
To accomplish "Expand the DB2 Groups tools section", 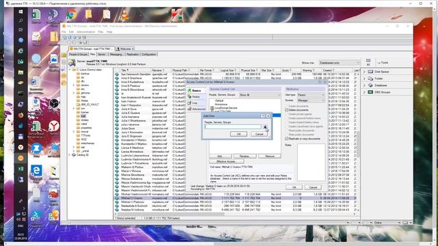I will tap(364, 92).
